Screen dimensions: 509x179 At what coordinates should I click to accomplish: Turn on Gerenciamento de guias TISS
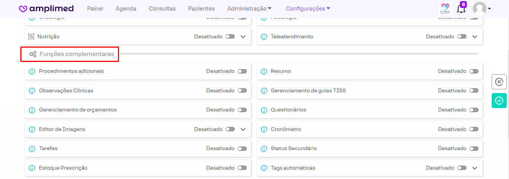click(474, 91)
